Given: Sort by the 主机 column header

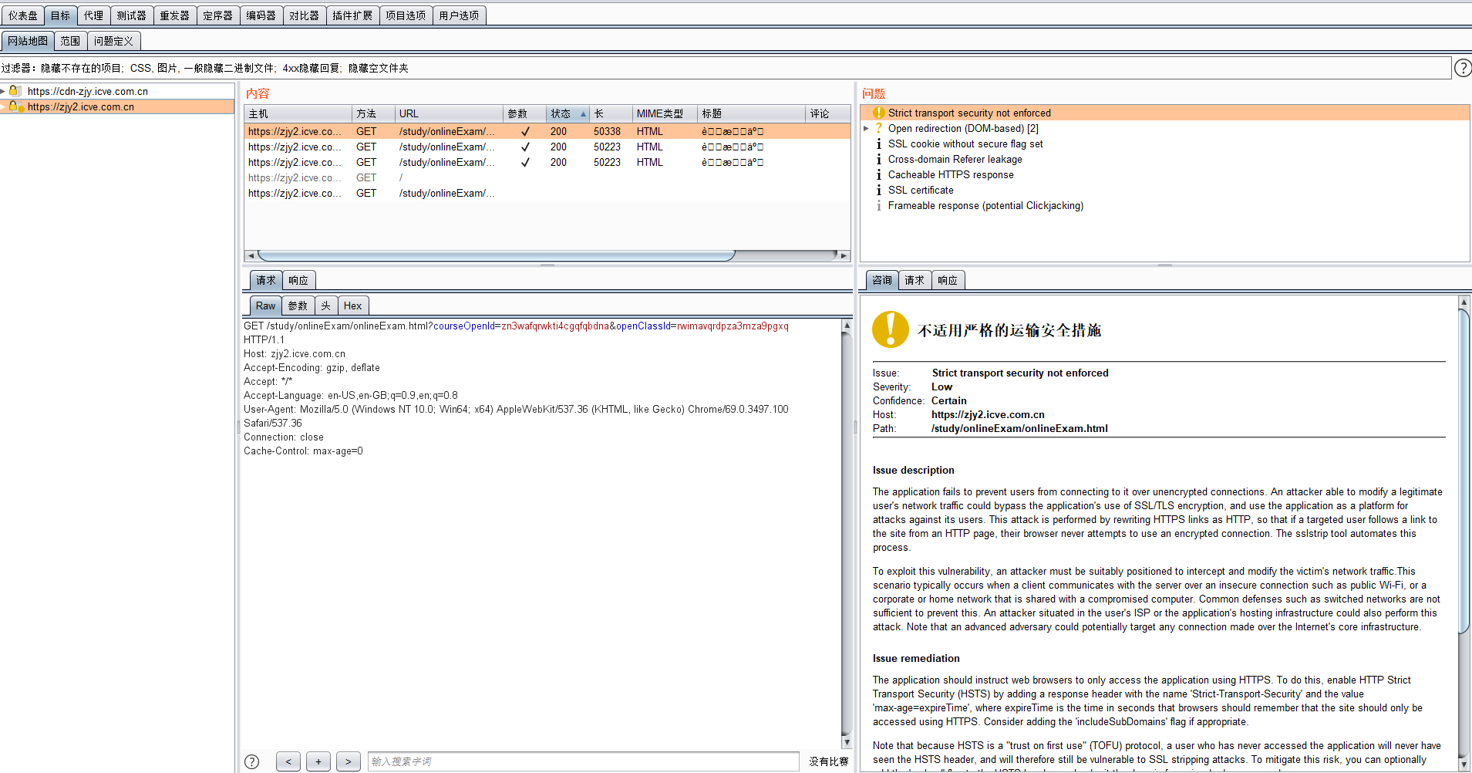Looking at the screenshot, I should (298, 113).
